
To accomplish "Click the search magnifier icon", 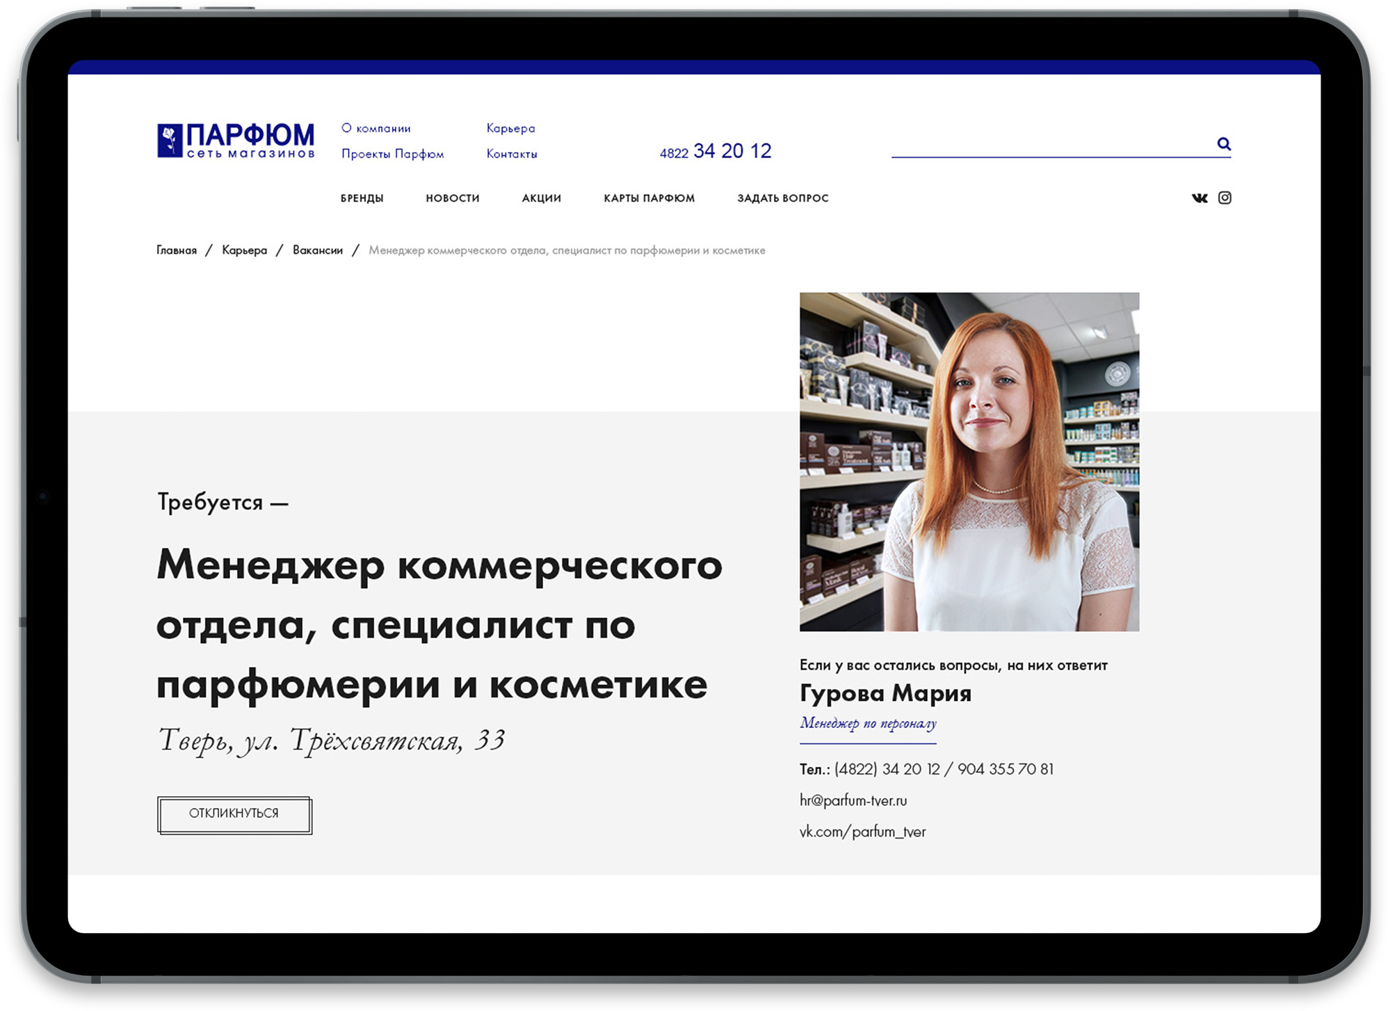I will click(x=1223, y=143).
